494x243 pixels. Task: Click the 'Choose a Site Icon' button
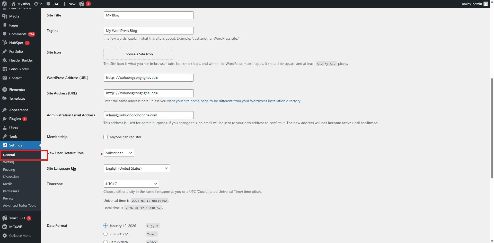[x=138, y=54]
